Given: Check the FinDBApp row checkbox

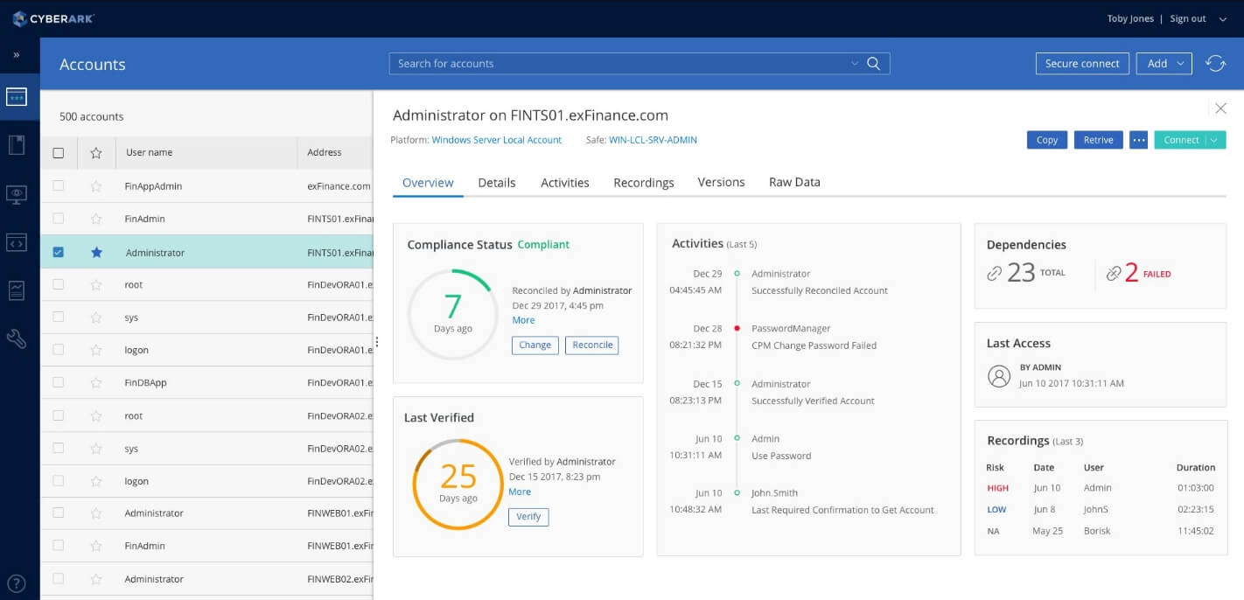Looking at the screenshot, I should 59,382.
